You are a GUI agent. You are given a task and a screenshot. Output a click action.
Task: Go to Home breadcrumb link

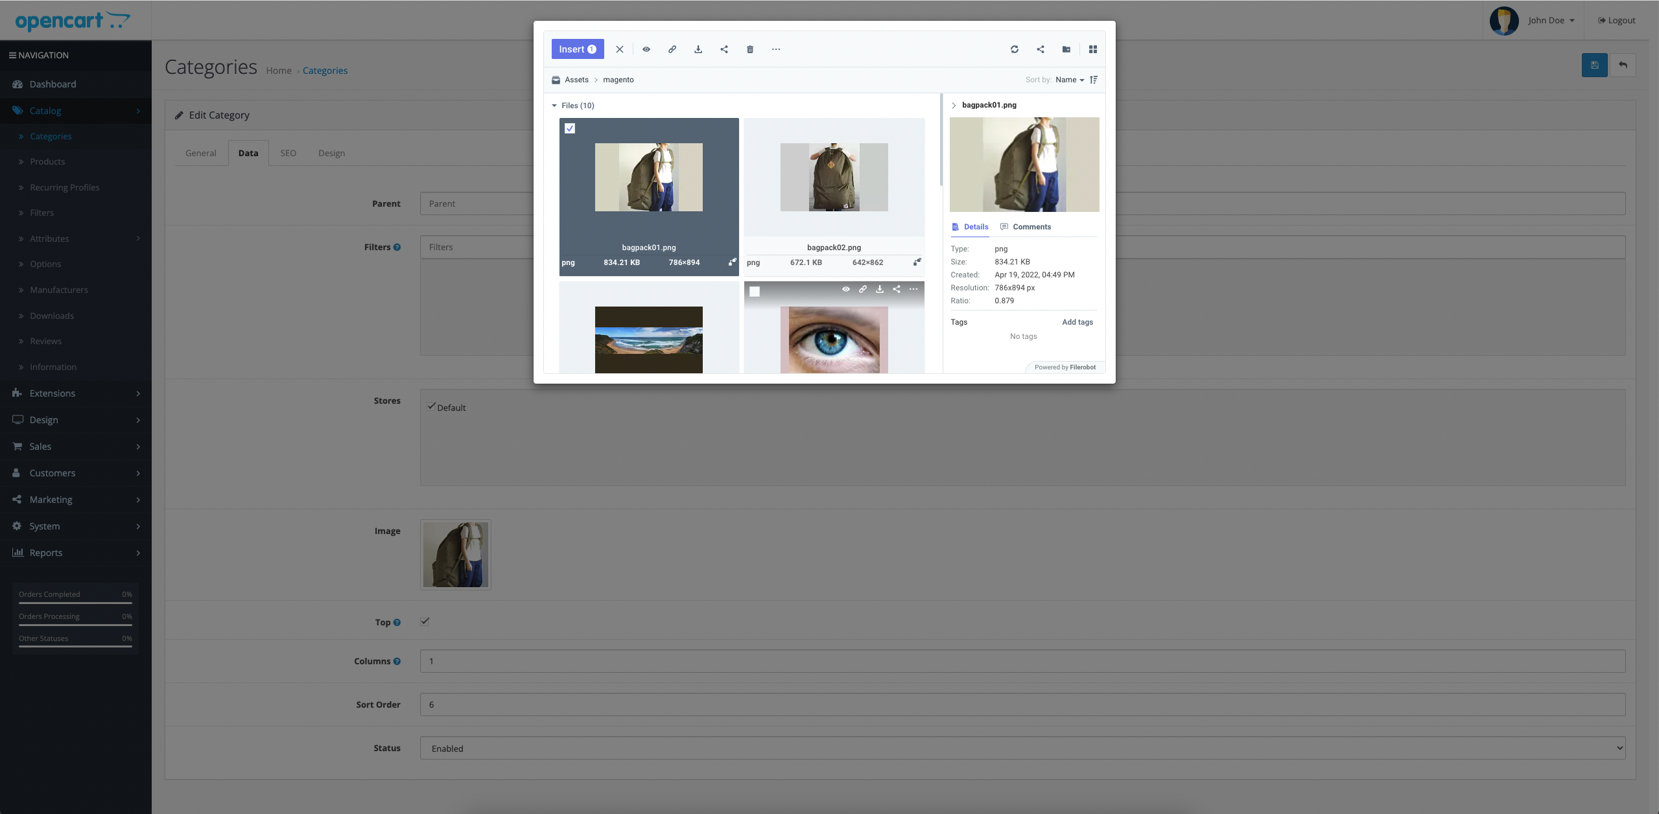(x=279, y=71)
